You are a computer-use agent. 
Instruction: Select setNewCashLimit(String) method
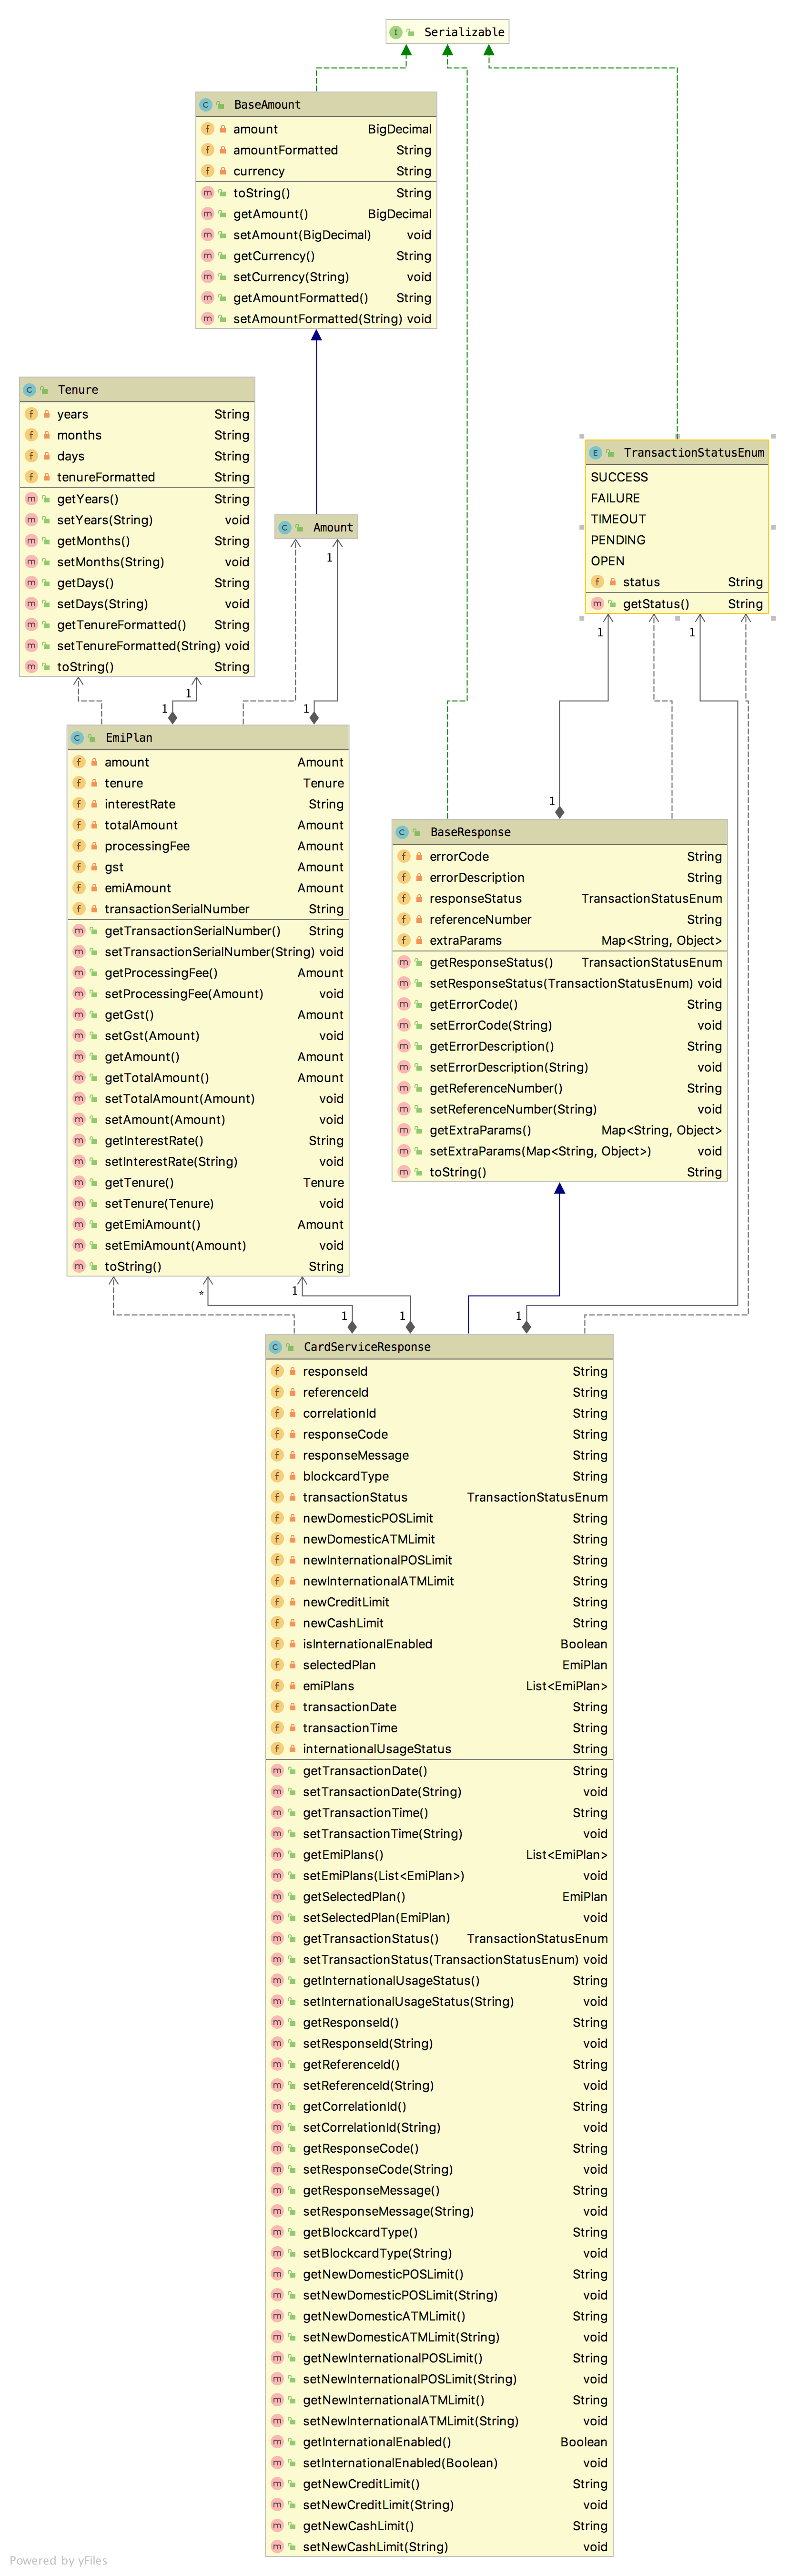(x=439, y=2547)
